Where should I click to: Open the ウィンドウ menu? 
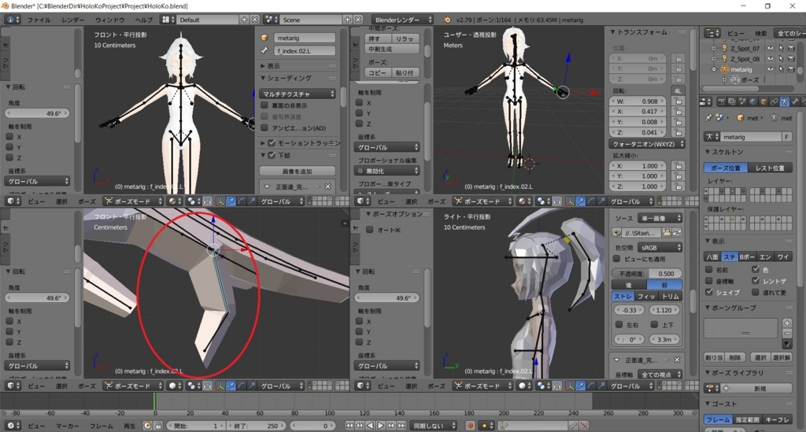[x=109, y=20]
